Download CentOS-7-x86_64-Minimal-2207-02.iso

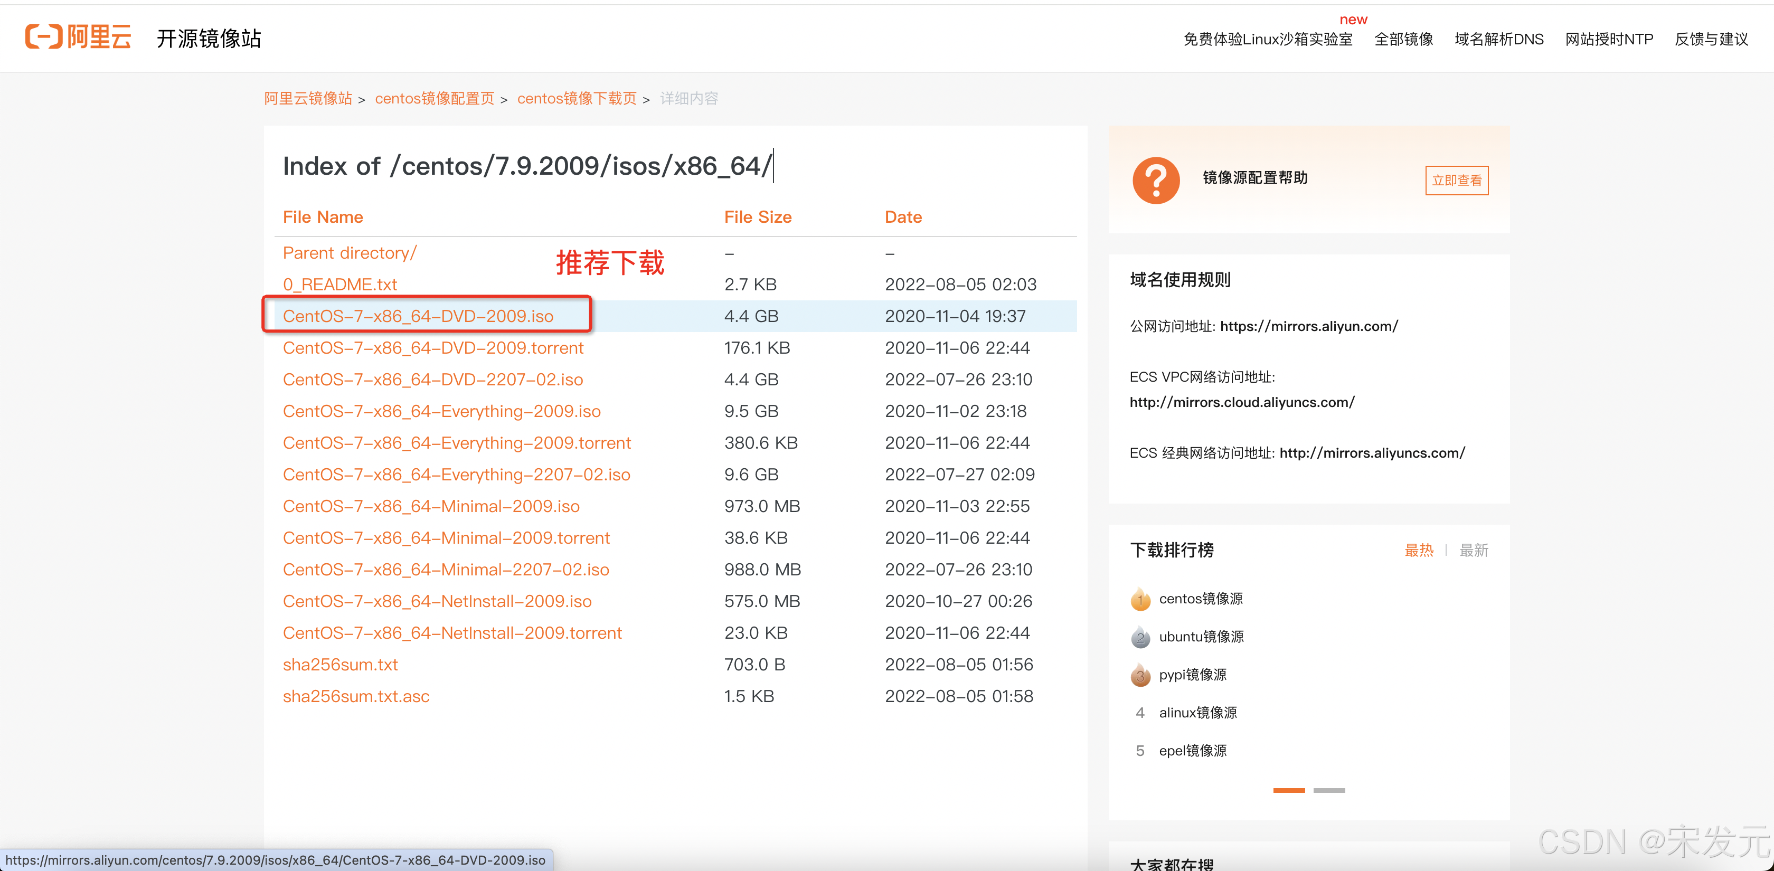point(446,570)
